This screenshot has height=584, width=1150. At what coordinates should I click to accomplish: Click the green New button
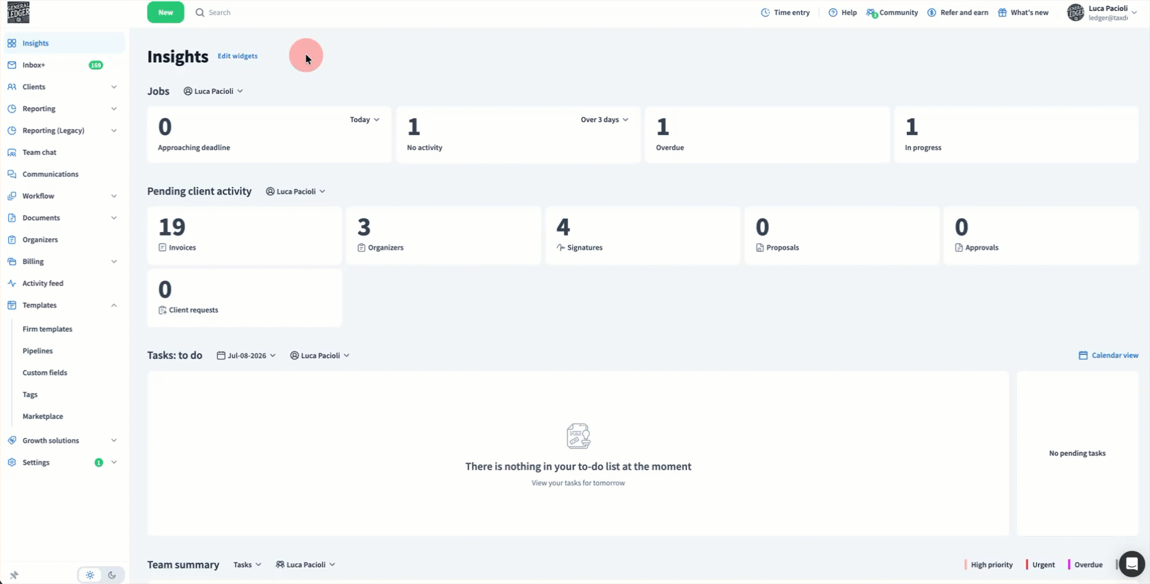coord(165,12)
